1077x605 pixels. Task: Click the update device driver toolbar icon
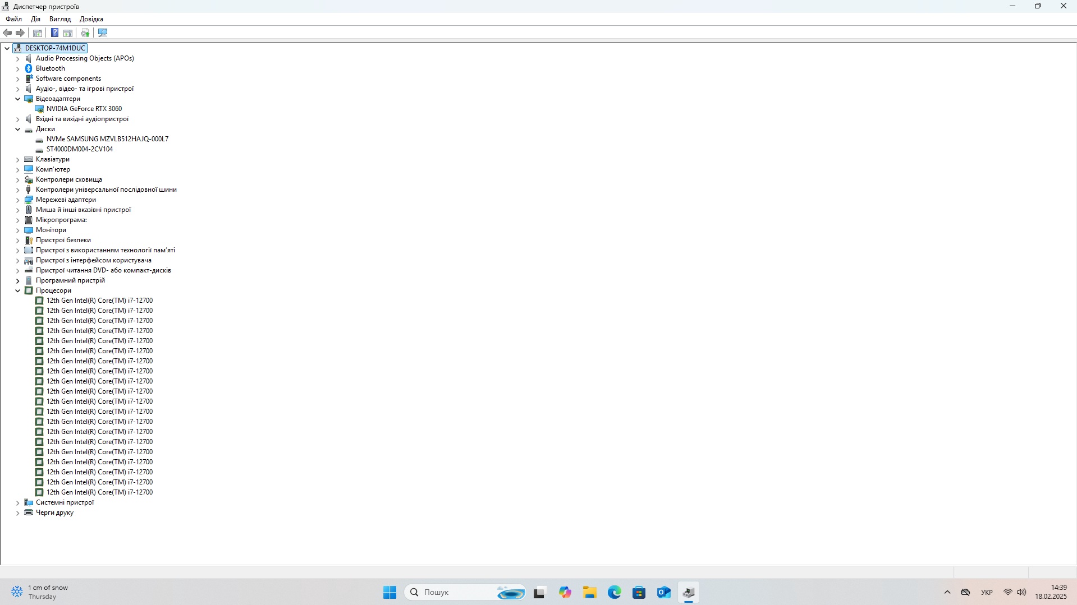(x=85, y=33)
